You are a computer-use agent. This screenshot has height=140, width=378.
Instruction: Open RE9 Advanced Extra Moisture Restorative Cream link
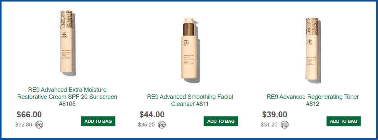coord(67,97)
